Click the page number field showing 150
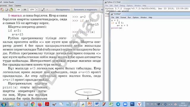The width and height of the screenshot is (190, 107). (18, 10)
